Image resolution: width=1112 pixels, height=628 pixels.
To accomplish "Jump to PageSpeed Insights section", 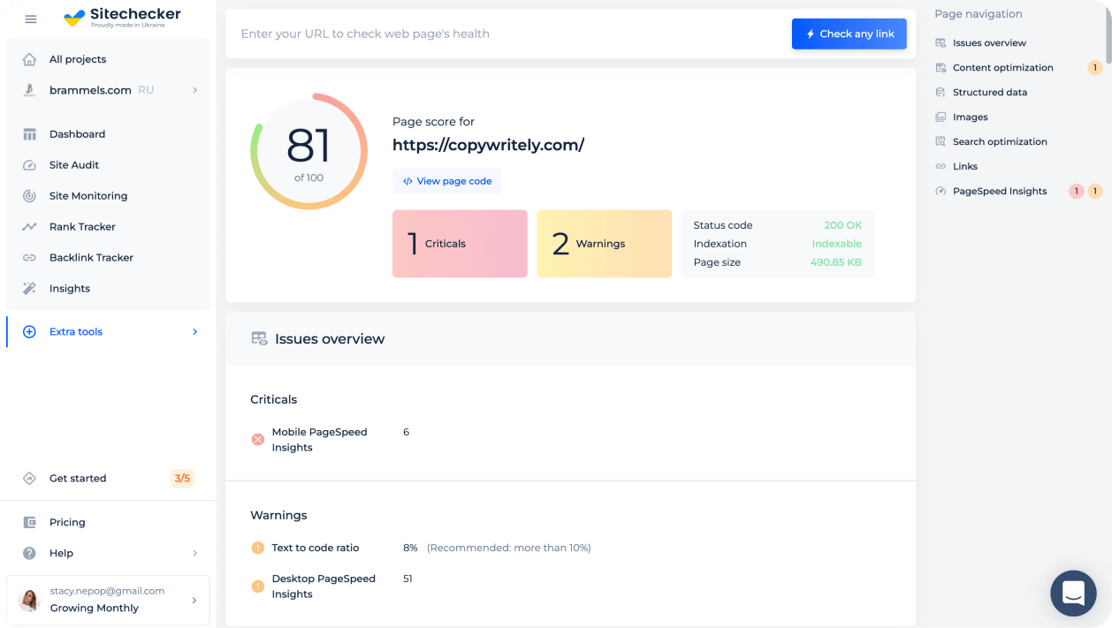I will point(1000,192).
